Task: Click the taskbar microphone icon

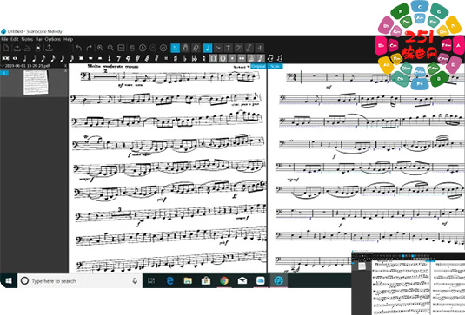Action: pyautogui.click(x=135, y=280)
